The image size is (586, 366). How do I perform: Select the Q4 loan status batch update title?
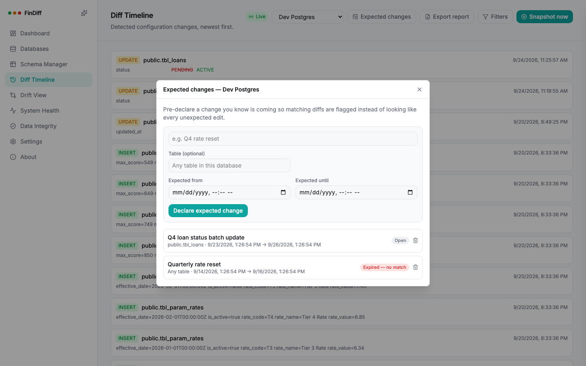coord(206,237)
